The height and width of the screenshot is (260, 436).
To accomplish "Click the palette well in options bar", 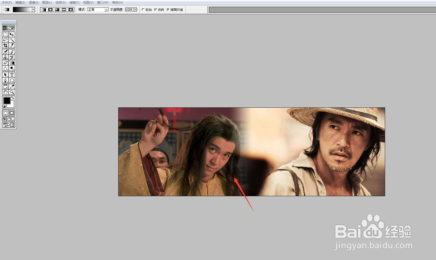I will 322,10.
